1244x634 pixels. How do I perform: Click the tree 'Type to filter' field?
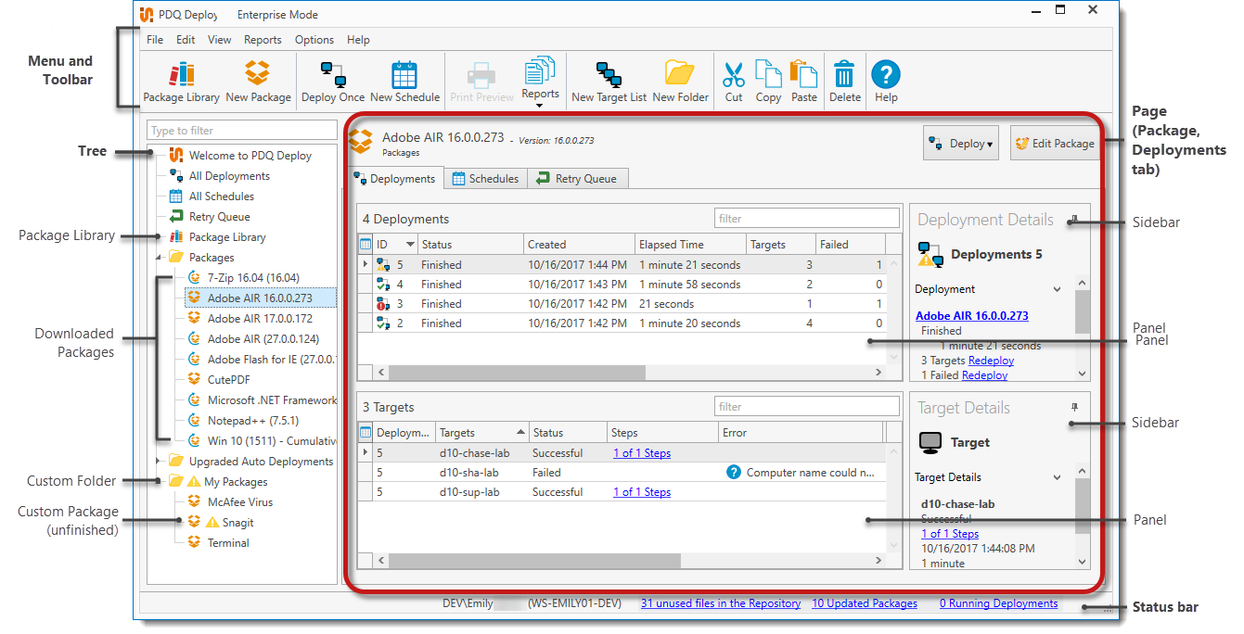[241, 131]
